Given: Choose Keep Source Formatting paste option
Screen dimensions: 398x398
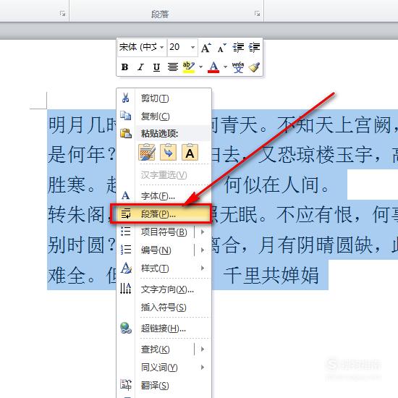Looking at the screenshot, I should coord(147,152).
